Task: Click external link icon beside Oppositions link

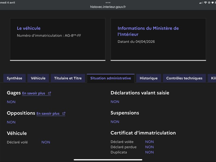Action: (64, 113)
